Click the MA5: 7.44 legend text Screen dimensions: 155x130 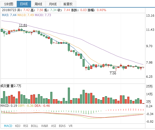click(x=9, y=15)
